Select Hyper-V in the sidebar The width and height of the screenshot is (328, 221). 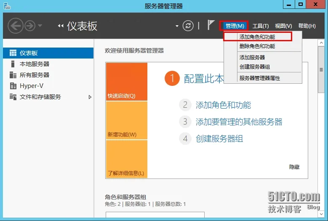(48, 86)
